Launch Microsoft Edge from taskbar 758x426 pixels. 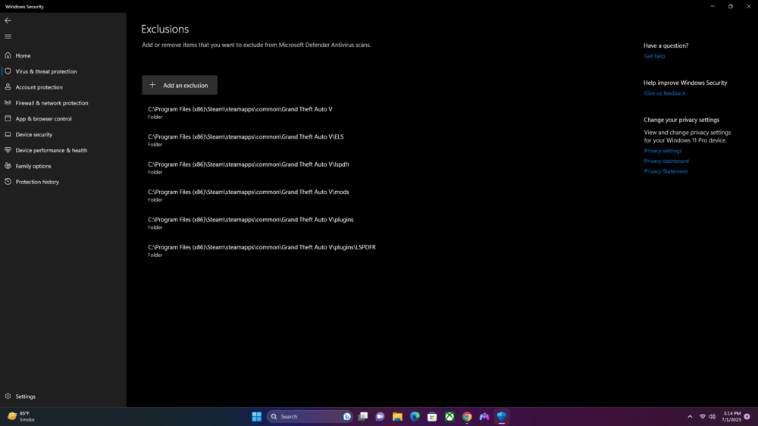point(415,416)
